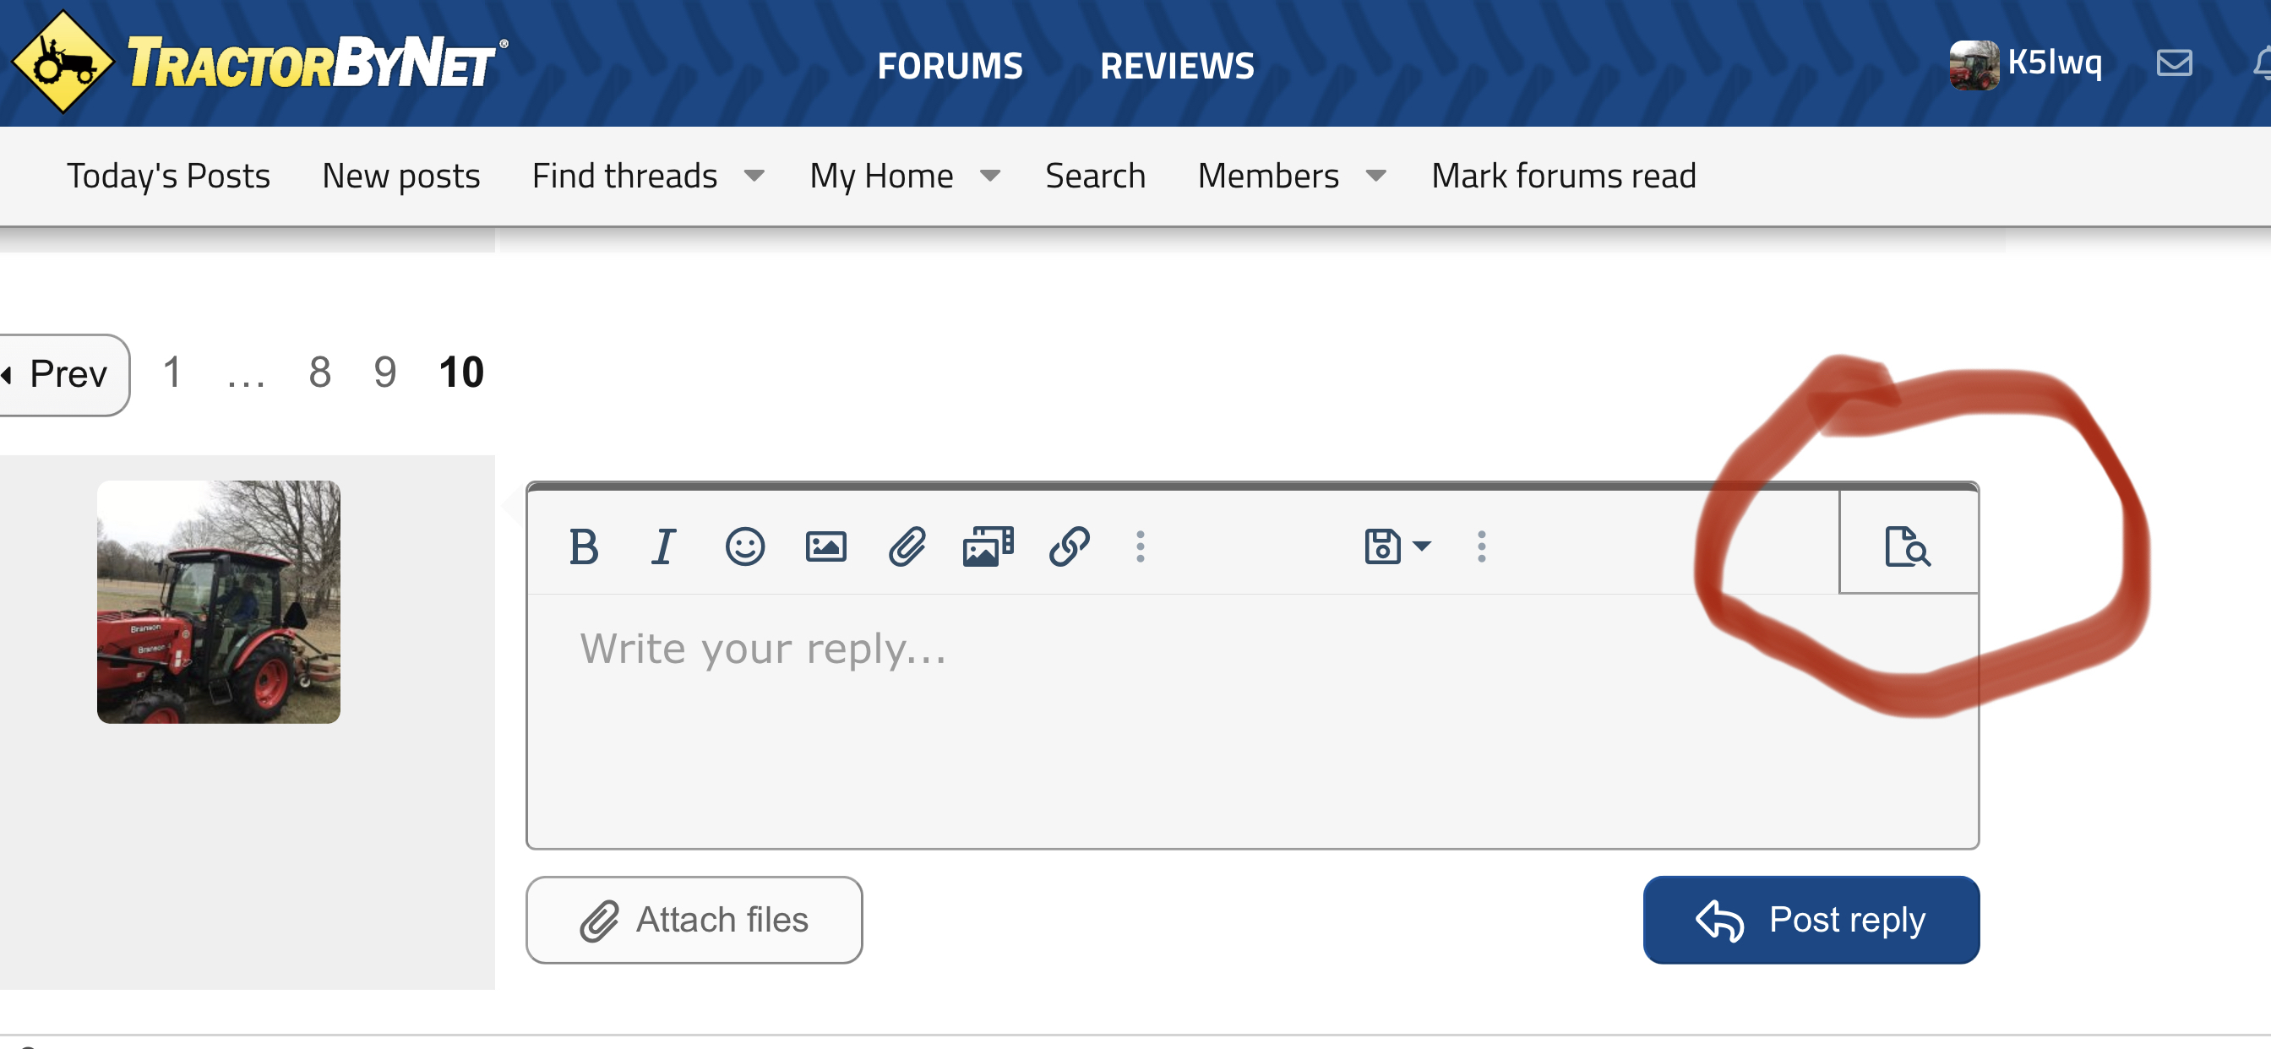2271x1049 pixels.
Task: Open the smilies emoji picker
Action: pos(745,546)
